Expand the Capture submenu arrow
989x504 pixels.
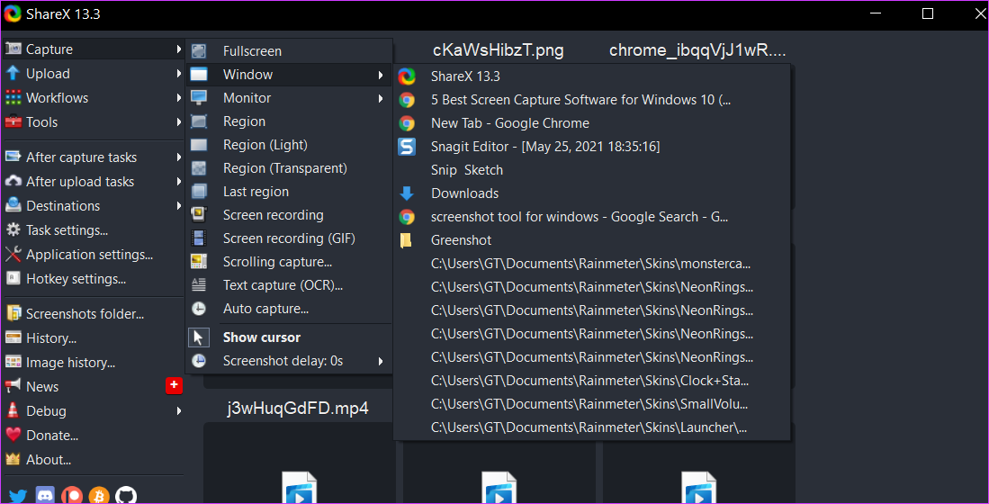(180, 49)
